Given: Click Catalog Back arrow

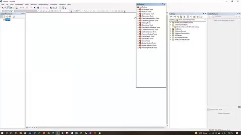Looking at the screenshot, I should (x=171, y=16).
